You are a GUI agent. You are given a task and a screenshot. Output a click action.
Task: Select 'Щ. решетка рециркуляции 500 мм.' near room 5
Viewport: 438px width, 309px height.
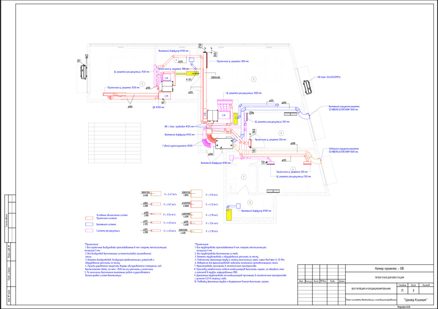[x=272, y=121]
